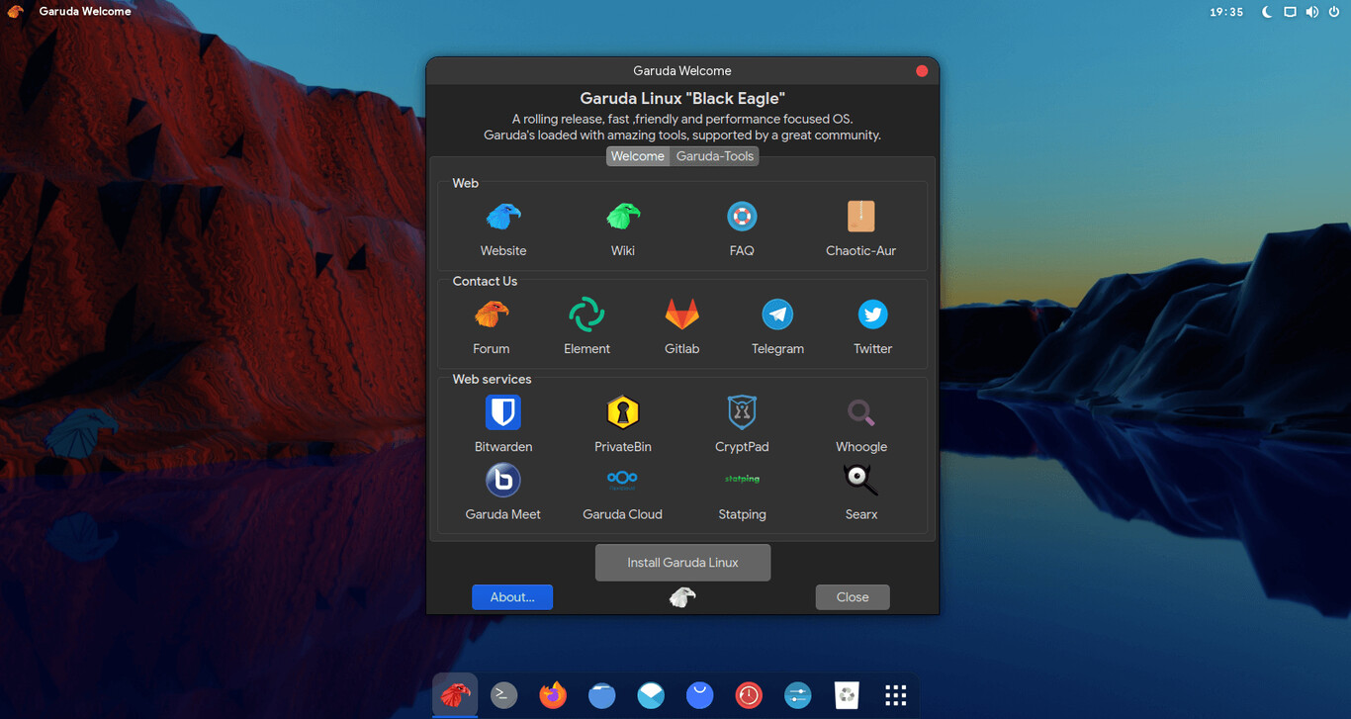Viewport: 1351px width, 719px height.
Task: Switch to the Garuda-Tools tab
Action: click(x=715, y=156)
